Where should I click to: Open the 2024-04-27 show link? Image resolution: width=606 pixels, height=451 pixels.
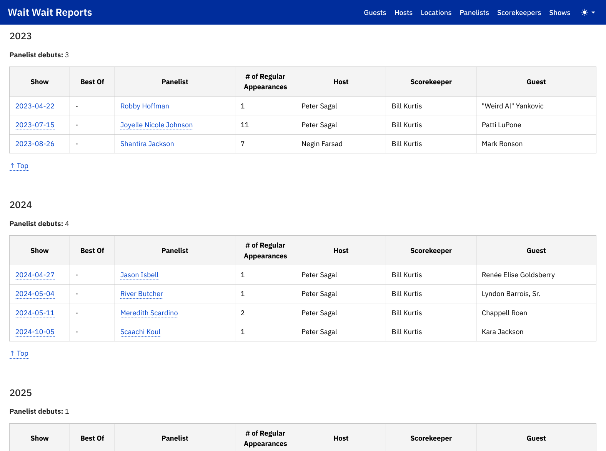point(35,275)
